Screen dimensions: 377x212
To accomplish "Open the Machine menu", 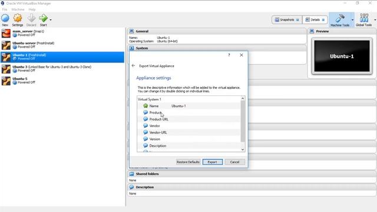I will coord(18,9).
